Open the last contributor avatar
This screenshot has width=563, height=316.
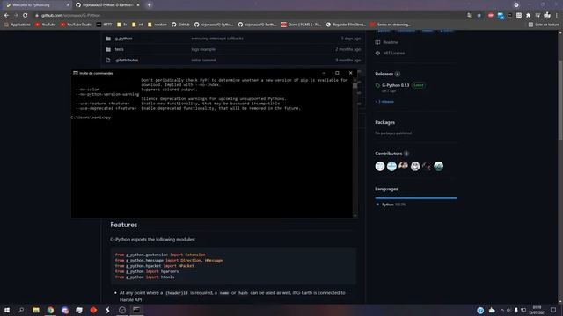tap(438, 166)
